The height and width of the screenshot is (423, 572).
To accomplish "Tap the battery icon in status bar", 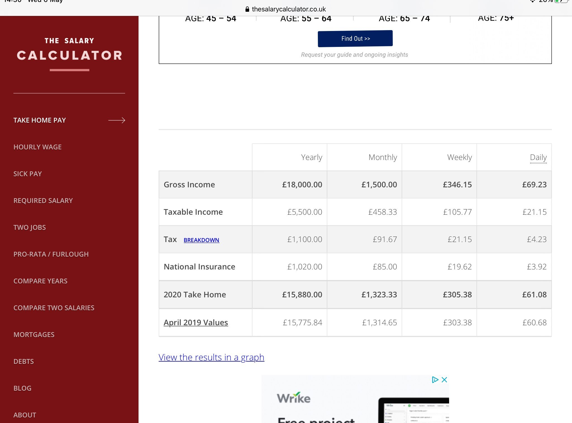I will point(561,1).
